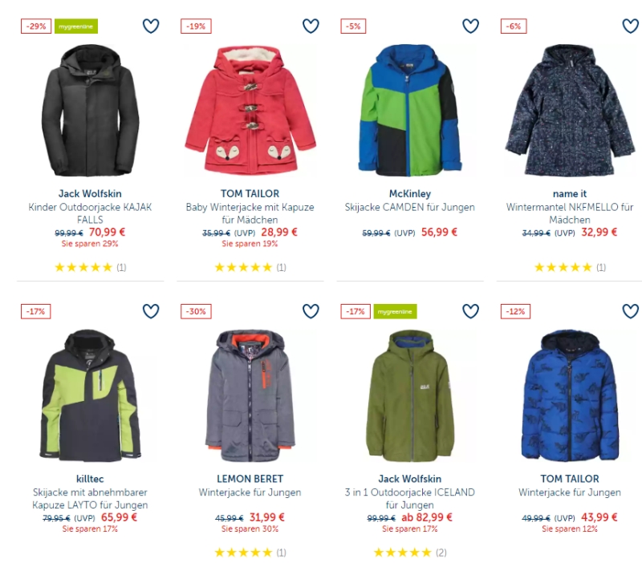Open the Kinder Outdoorjacke KAJAK FALLS link

tap(90, 213)
